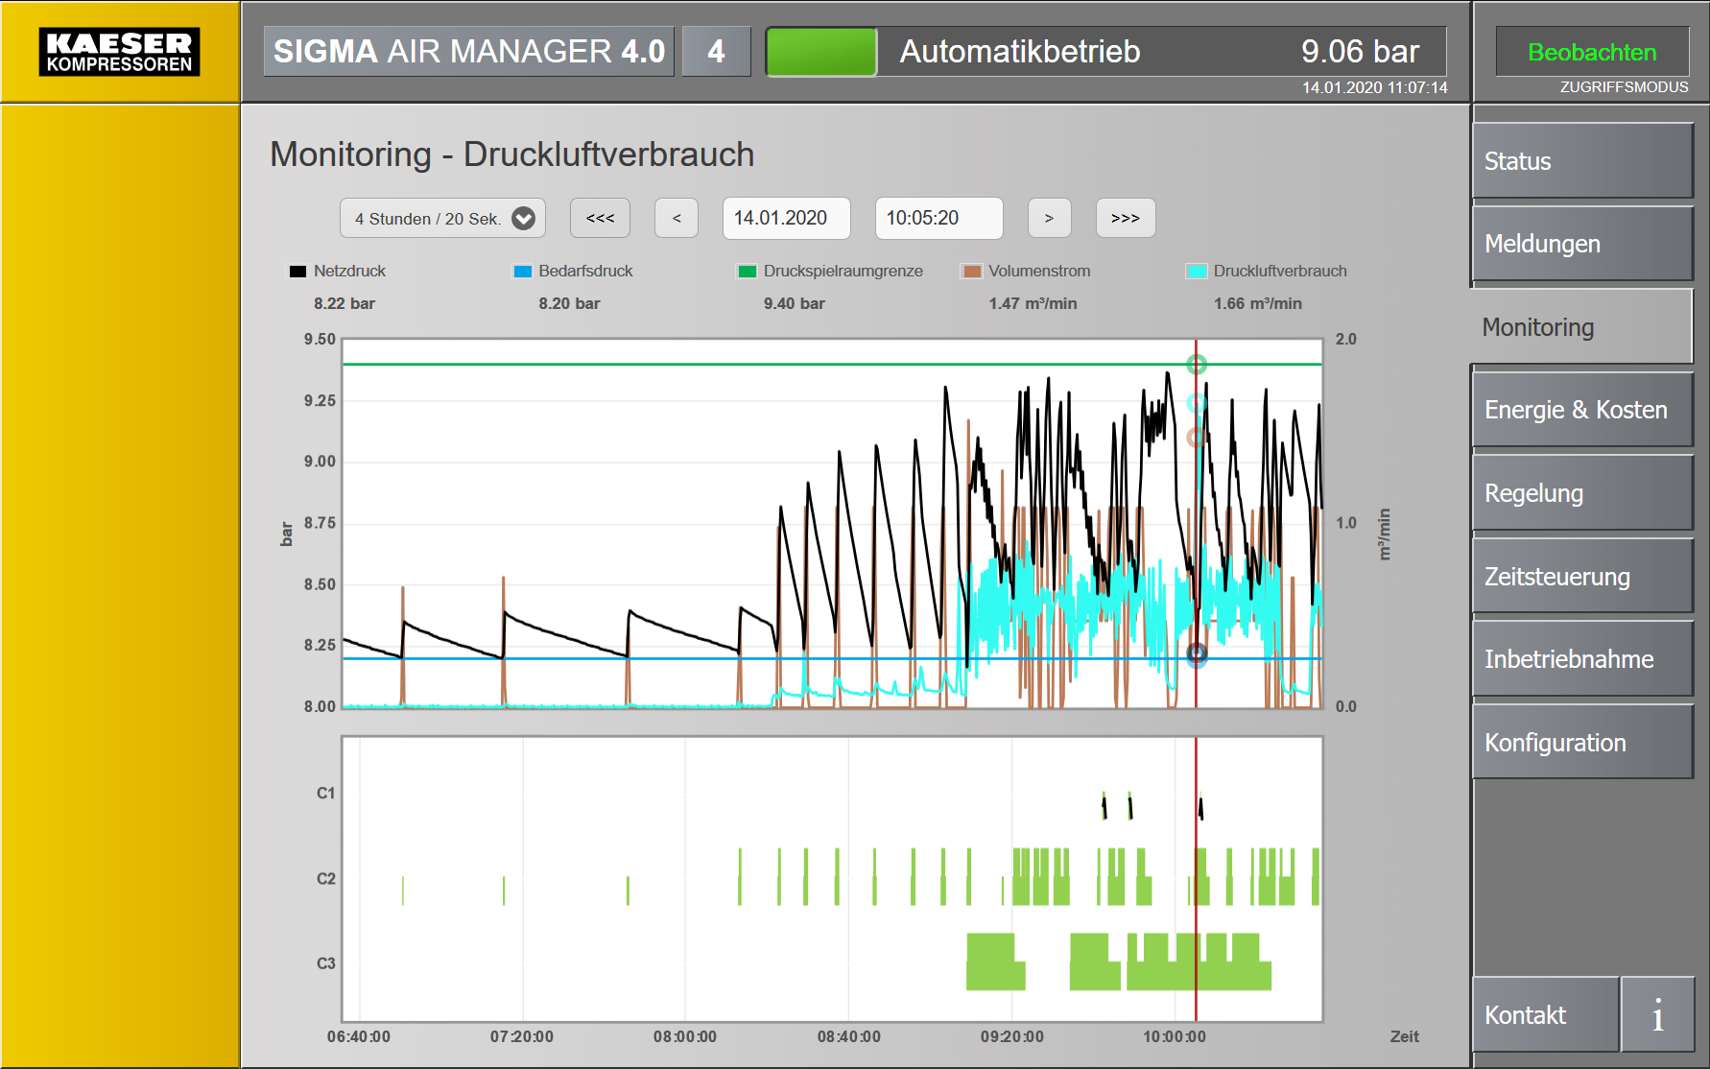This screenshot has height=1069, width=1710.
Task: Open the time range dropdown '4 Stunden / 20 Sek.'
Action: coord(442,218)
